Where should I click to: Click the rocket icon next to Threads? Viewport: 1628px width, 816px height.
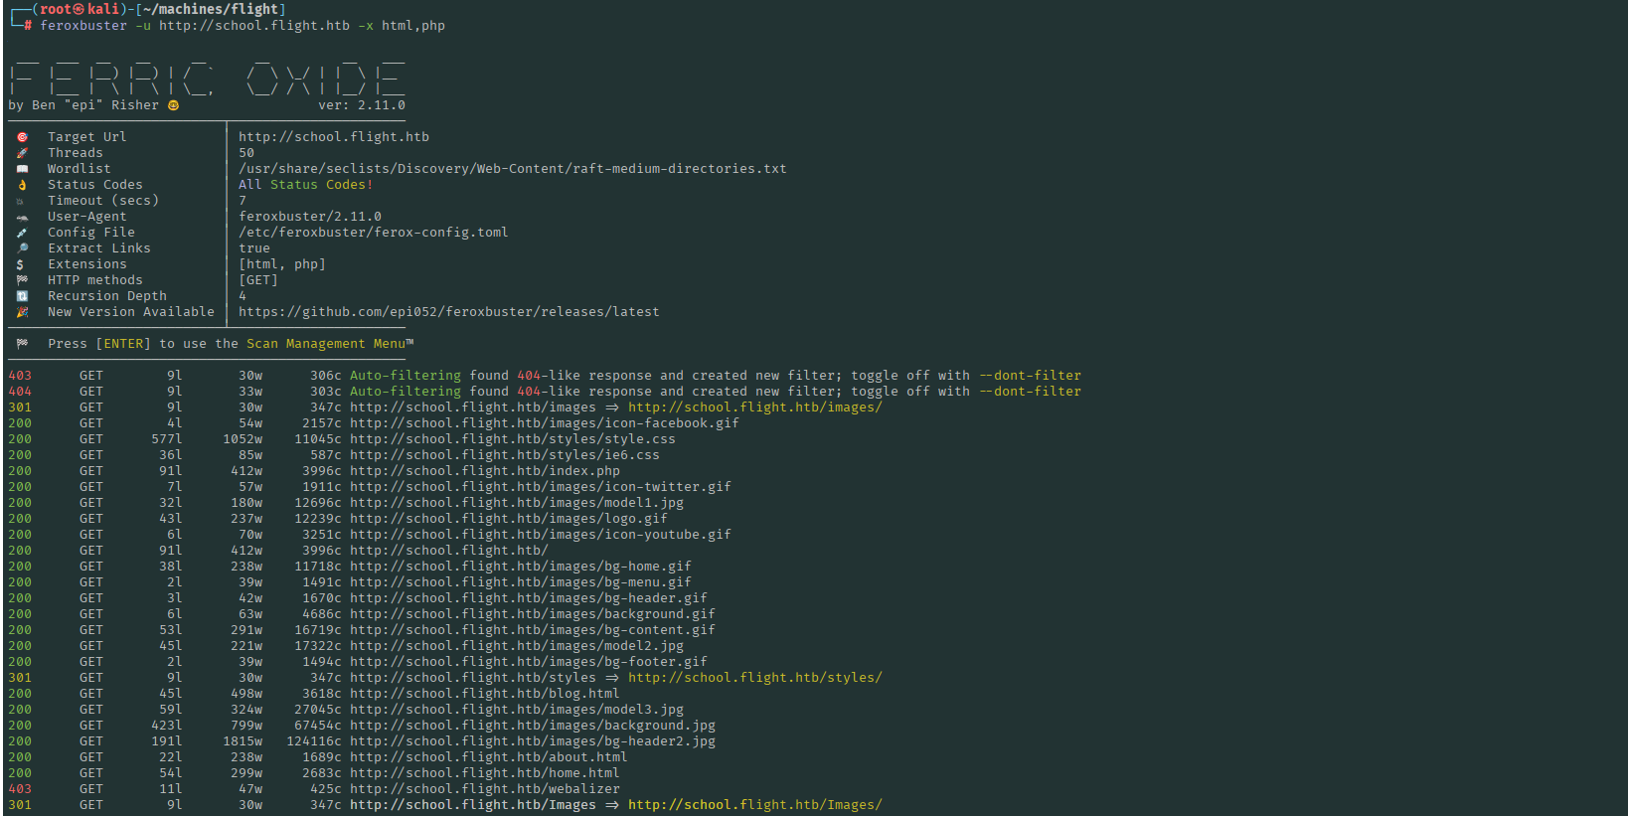click(22, 153)
